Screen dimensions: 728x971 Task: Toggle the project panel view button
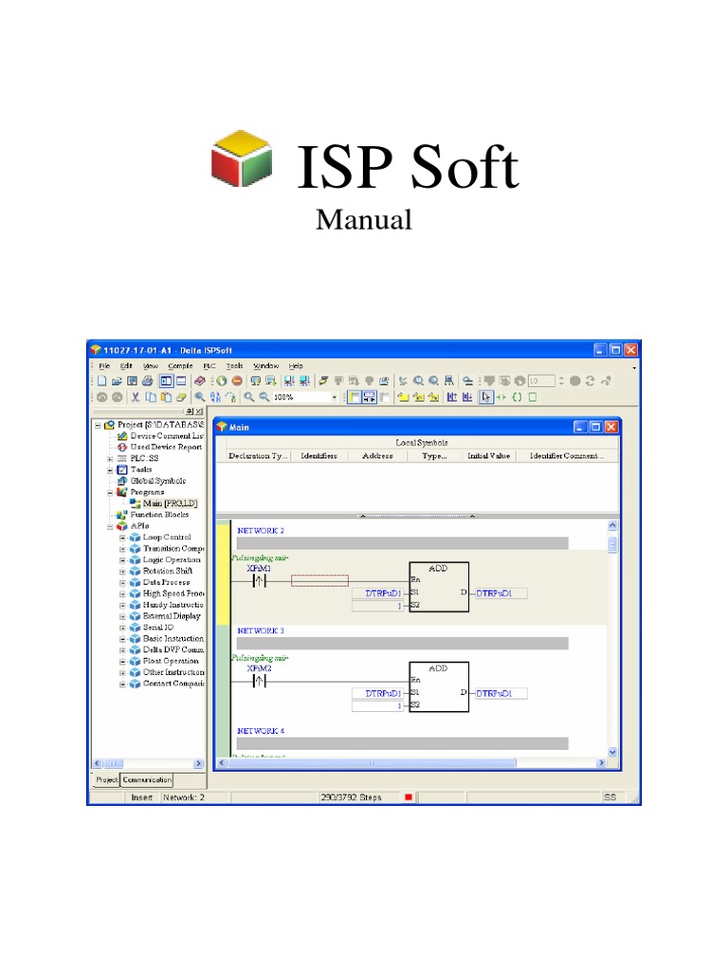167,381
